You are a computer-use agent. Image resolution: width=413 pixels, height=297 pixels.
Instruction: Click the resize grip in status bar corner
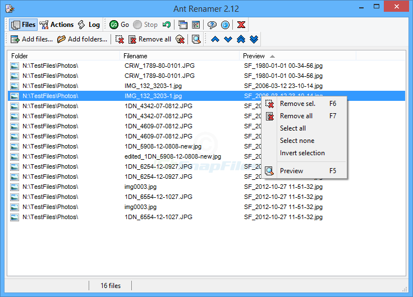click(405, 289)
